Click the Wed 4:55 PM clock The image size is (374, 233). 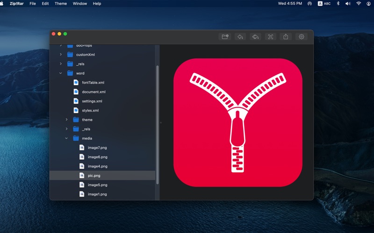point(290,3)
